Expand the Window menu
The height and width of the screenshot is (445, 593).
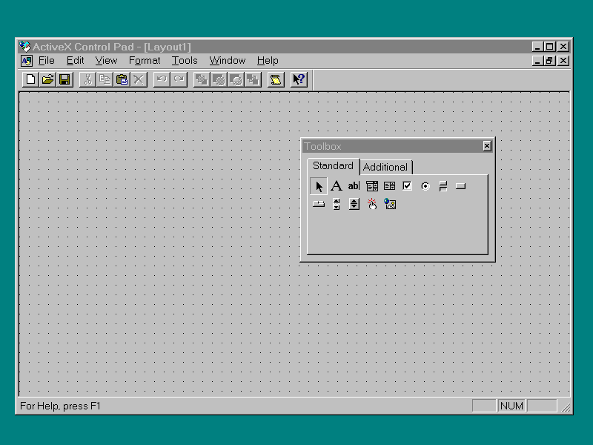227,61
